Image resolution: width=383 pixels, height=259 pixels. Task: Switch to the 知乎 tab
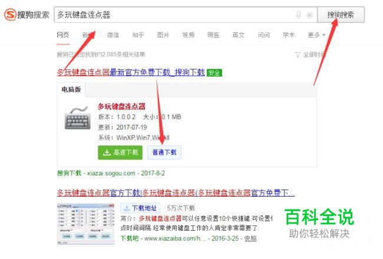pos(138,35)
